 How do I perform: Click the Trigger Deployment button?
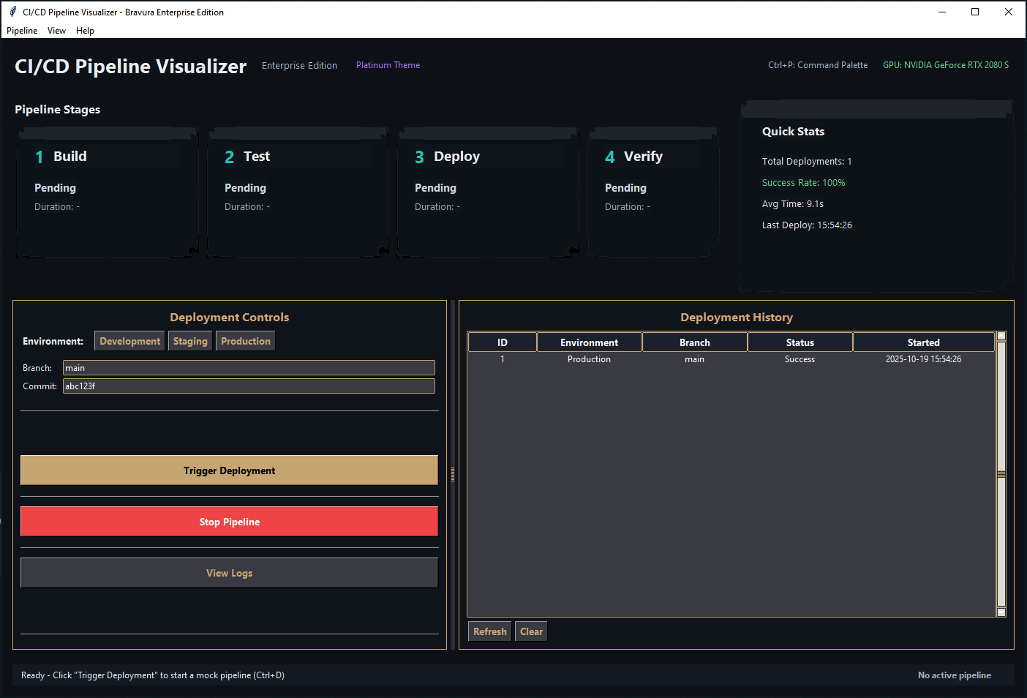coord(229,470)
